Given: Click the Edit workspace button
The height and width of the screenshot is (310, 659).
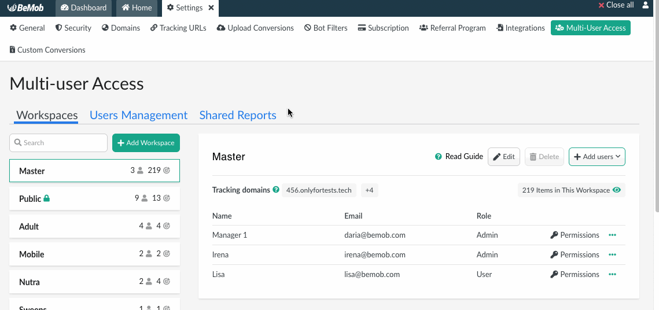Looking at the screenshot, I should coord(504,157).
